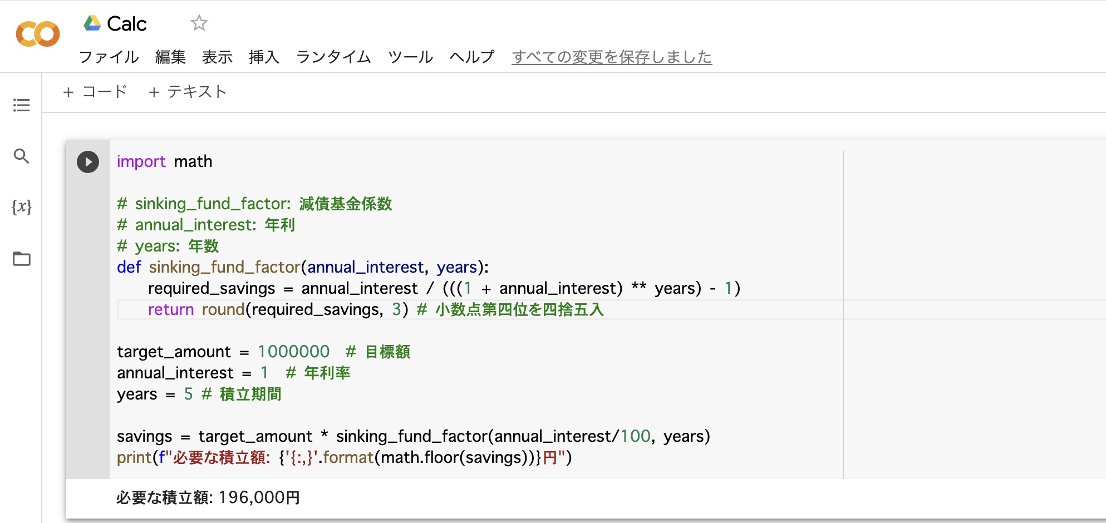Add a new text cell with +テキスト
Viewport: 1106px width, 523px height.
(188, 91)
